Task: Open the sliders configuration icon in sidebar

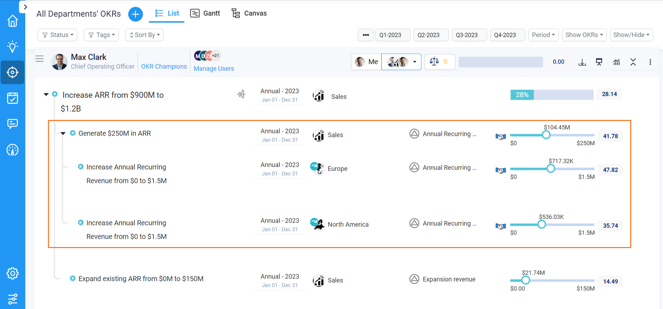Action: point(13,299)
